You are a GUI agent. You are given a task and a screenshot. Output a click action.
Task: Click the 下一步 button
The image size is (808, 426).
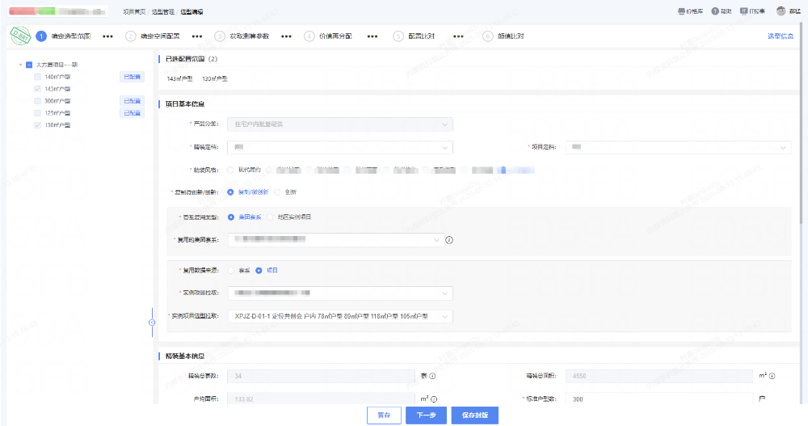[426, 415]
